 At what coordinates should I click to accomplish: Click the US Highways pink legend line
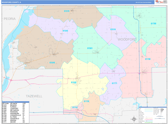(149, 120)
